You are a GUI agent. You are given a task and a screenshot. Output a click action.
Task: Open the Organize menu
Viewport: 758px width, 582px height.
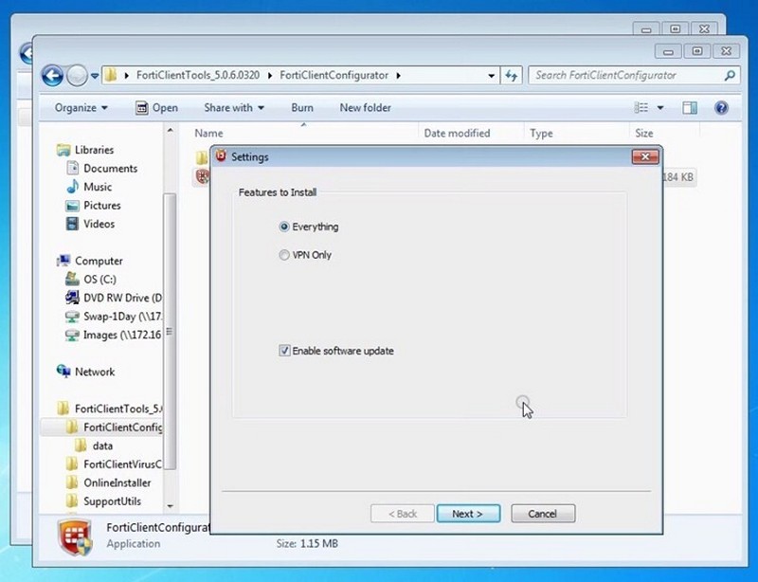pos(81,108)
